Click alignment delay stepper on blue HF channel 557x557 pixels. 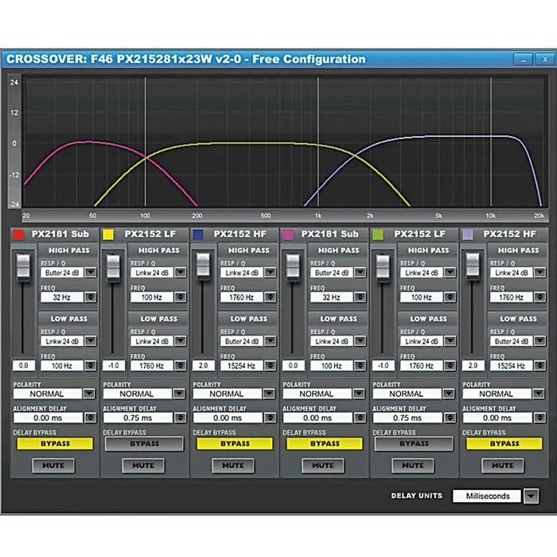tap(270, 418)
